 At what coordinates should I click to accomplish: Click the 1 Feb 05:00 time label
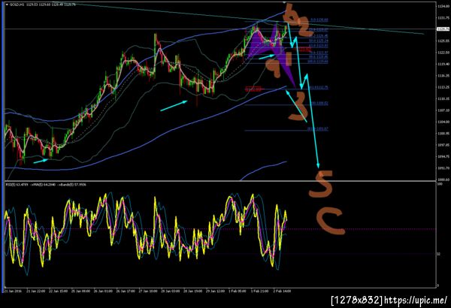tap(237, 291)
